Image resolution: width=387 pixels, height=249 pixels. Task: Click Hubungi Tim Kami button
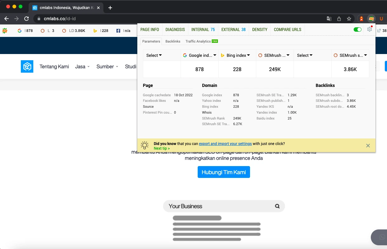click(224, 172)
